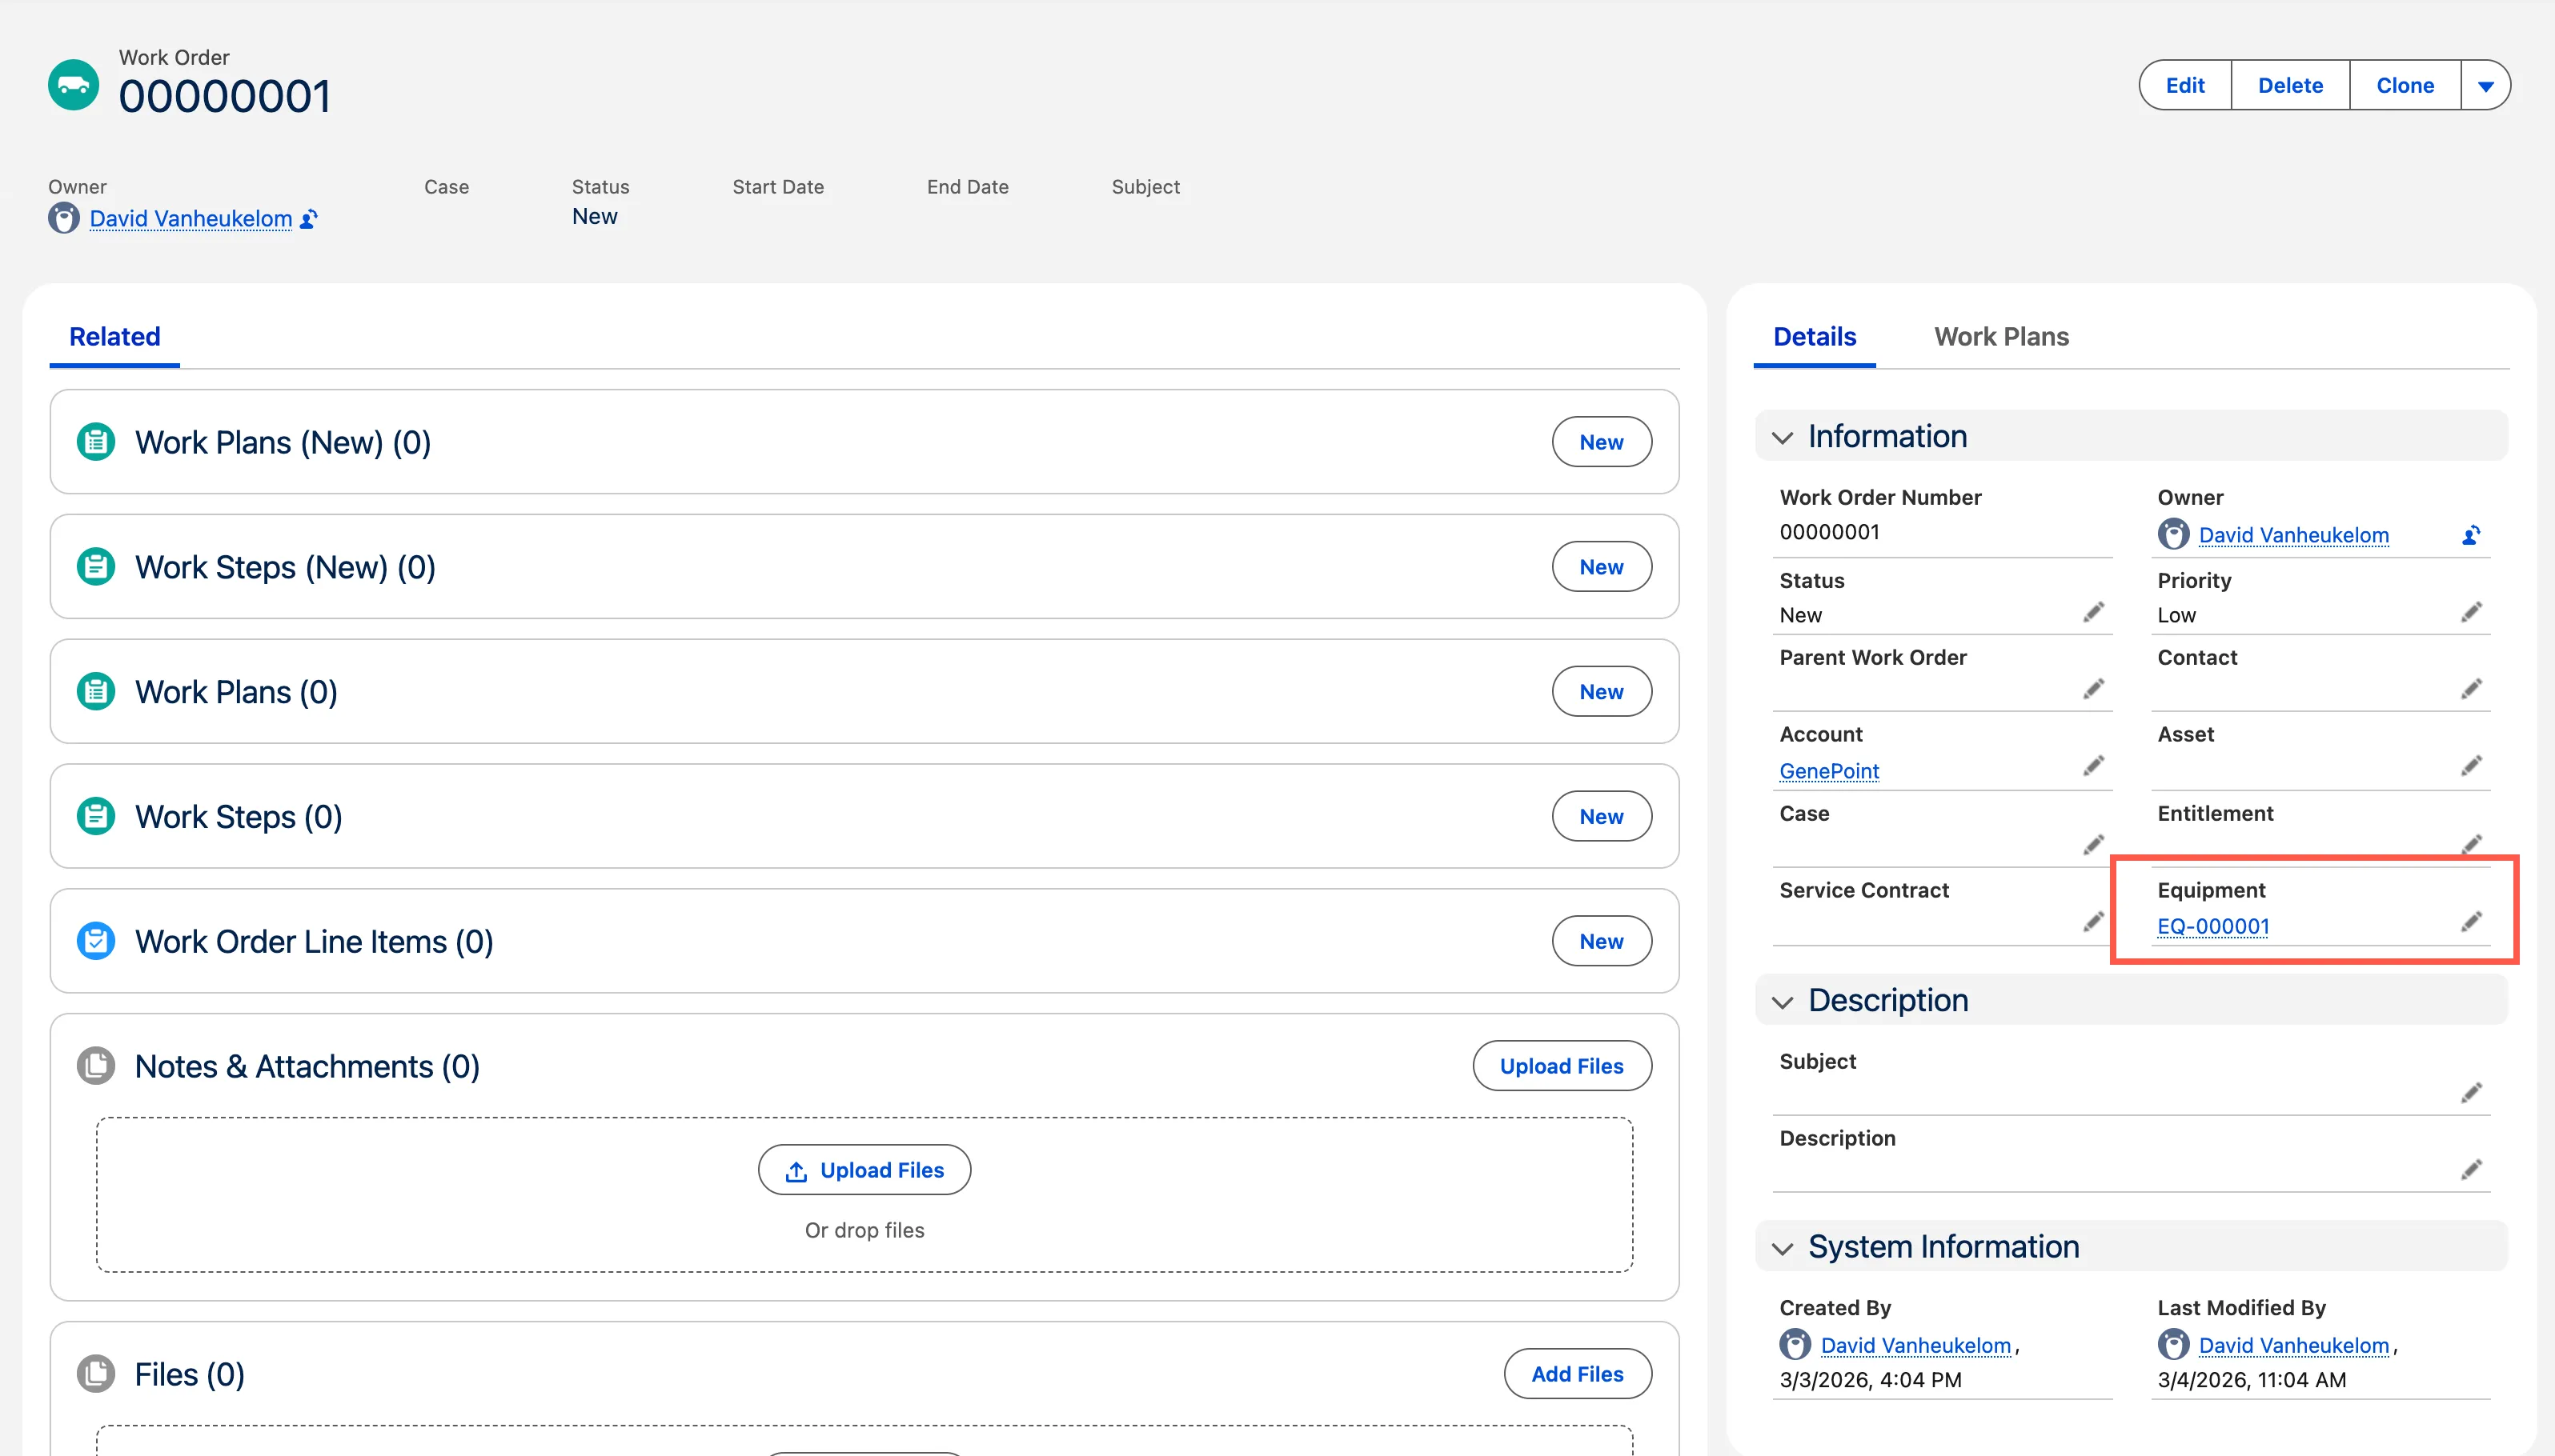
Task: Click the Work Order vehicle icon in header
Action: [73, 85]
